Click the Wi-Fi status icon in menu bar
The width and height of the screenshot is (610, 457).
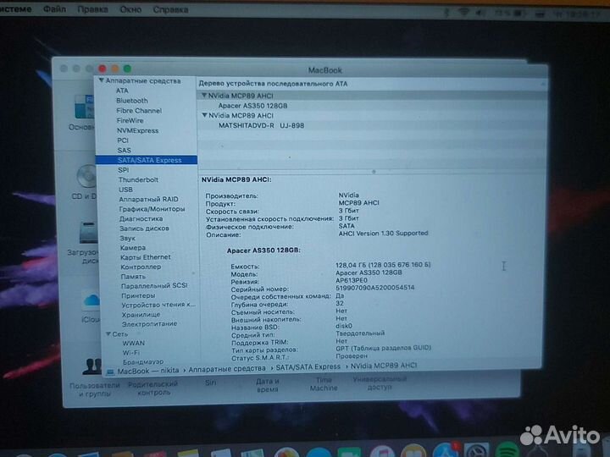[463, 13]
